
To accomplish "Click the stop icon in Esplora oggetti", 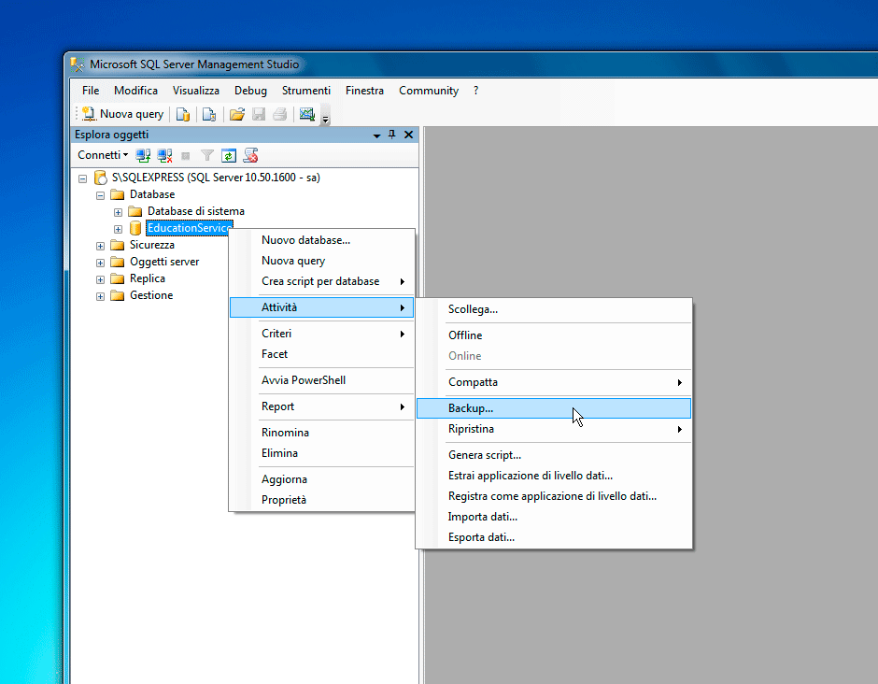I will coord(186,156).
